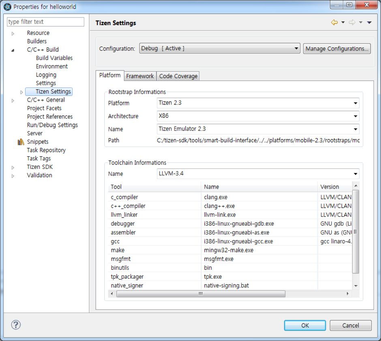
Task: Select C/C++ Build in the tree
Action: point(43,49)
